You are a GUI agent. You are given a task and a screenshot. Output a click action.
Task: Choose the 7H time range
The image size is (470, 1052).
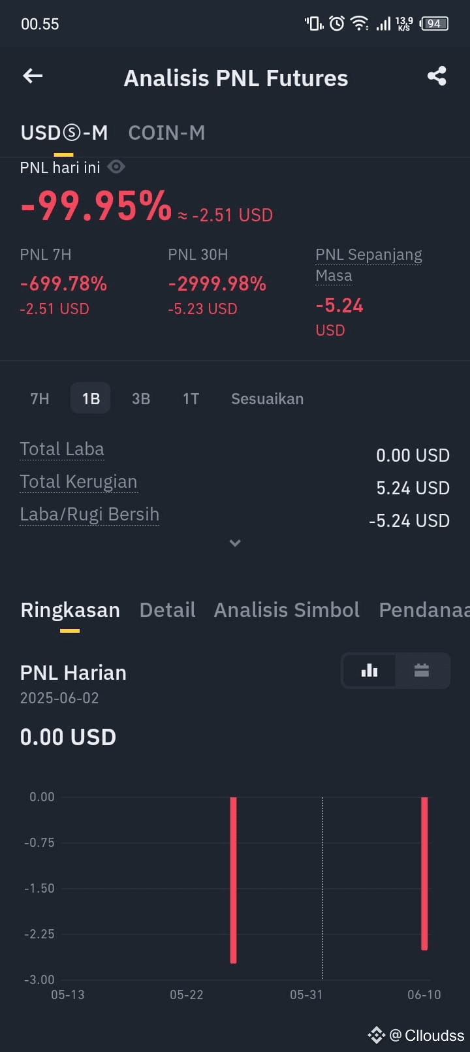[x=40, y=398]
